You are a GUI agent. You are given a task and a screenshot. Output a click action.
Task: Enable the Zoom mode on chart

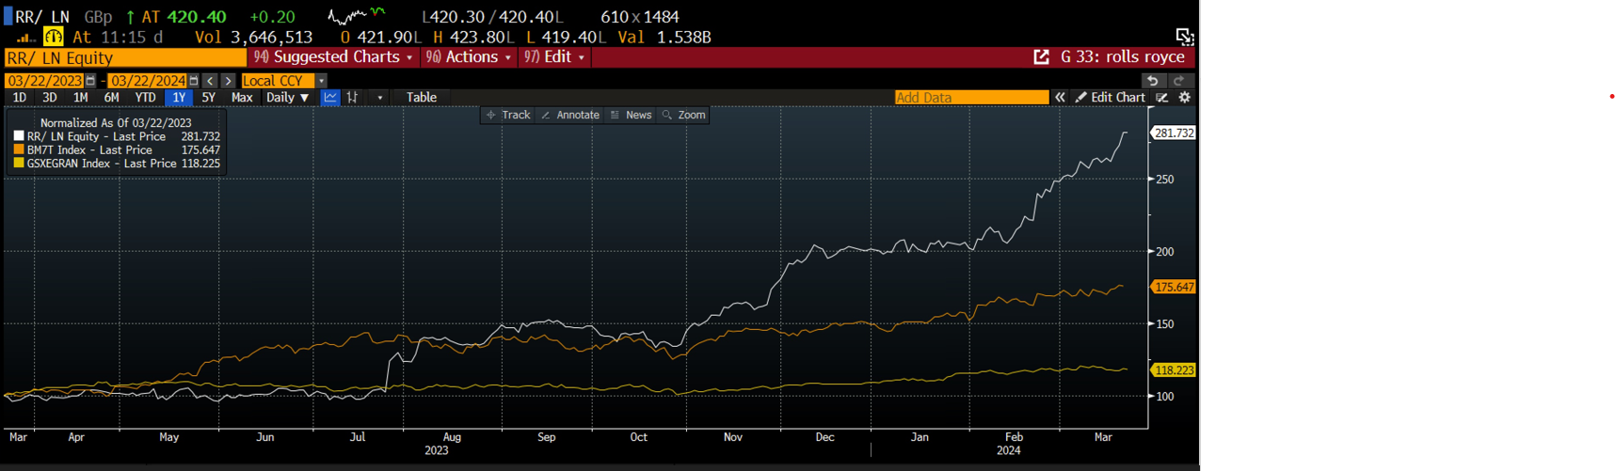pyautogui.click(x=683, y=115)
